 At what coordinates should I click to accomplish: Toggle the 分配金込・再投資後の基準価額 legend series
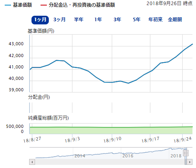(78, 5)
